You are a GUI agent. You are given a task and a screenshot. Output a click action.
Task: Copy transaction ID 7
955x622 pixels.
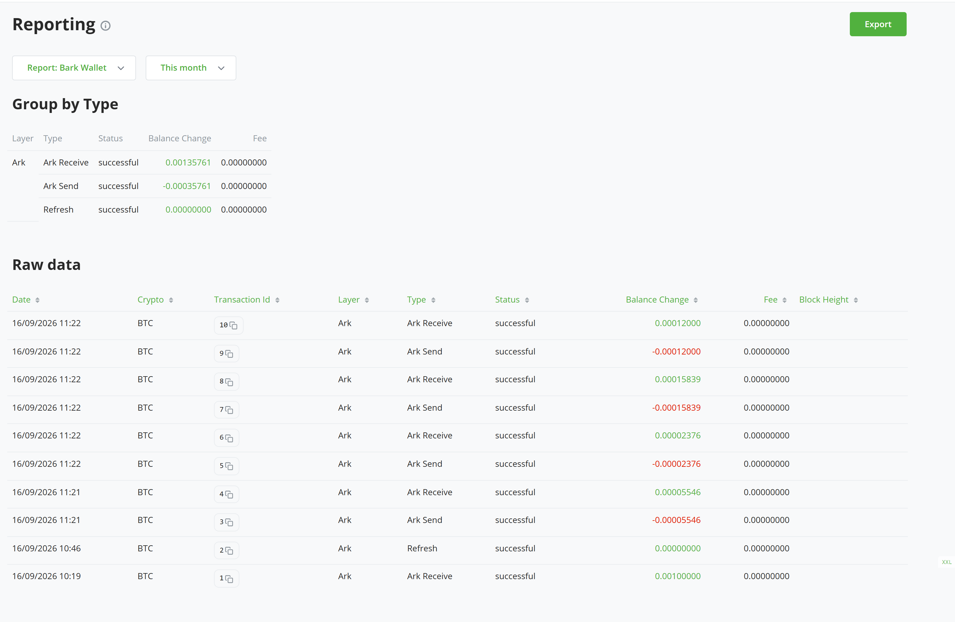[229, 410]
